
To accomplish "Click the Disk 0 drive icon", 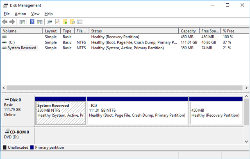I will (x=7, y=99).
